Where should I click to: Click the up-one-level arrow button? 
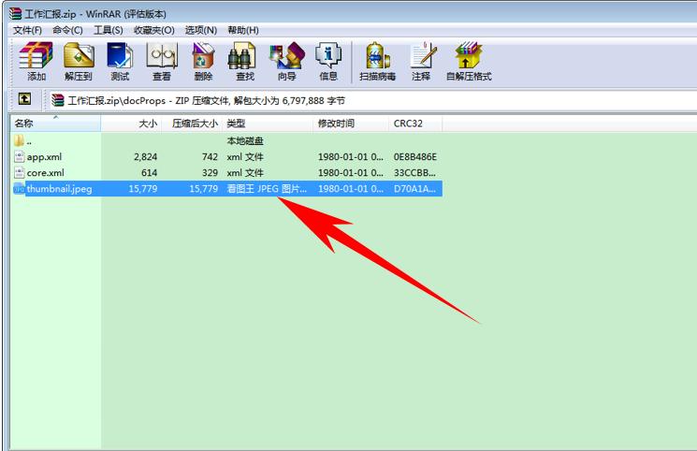[24, 99]
